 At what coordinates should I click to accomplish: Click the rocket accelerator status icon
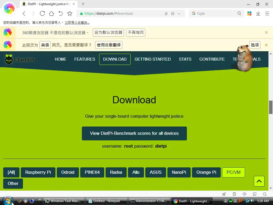pos(224,194)
